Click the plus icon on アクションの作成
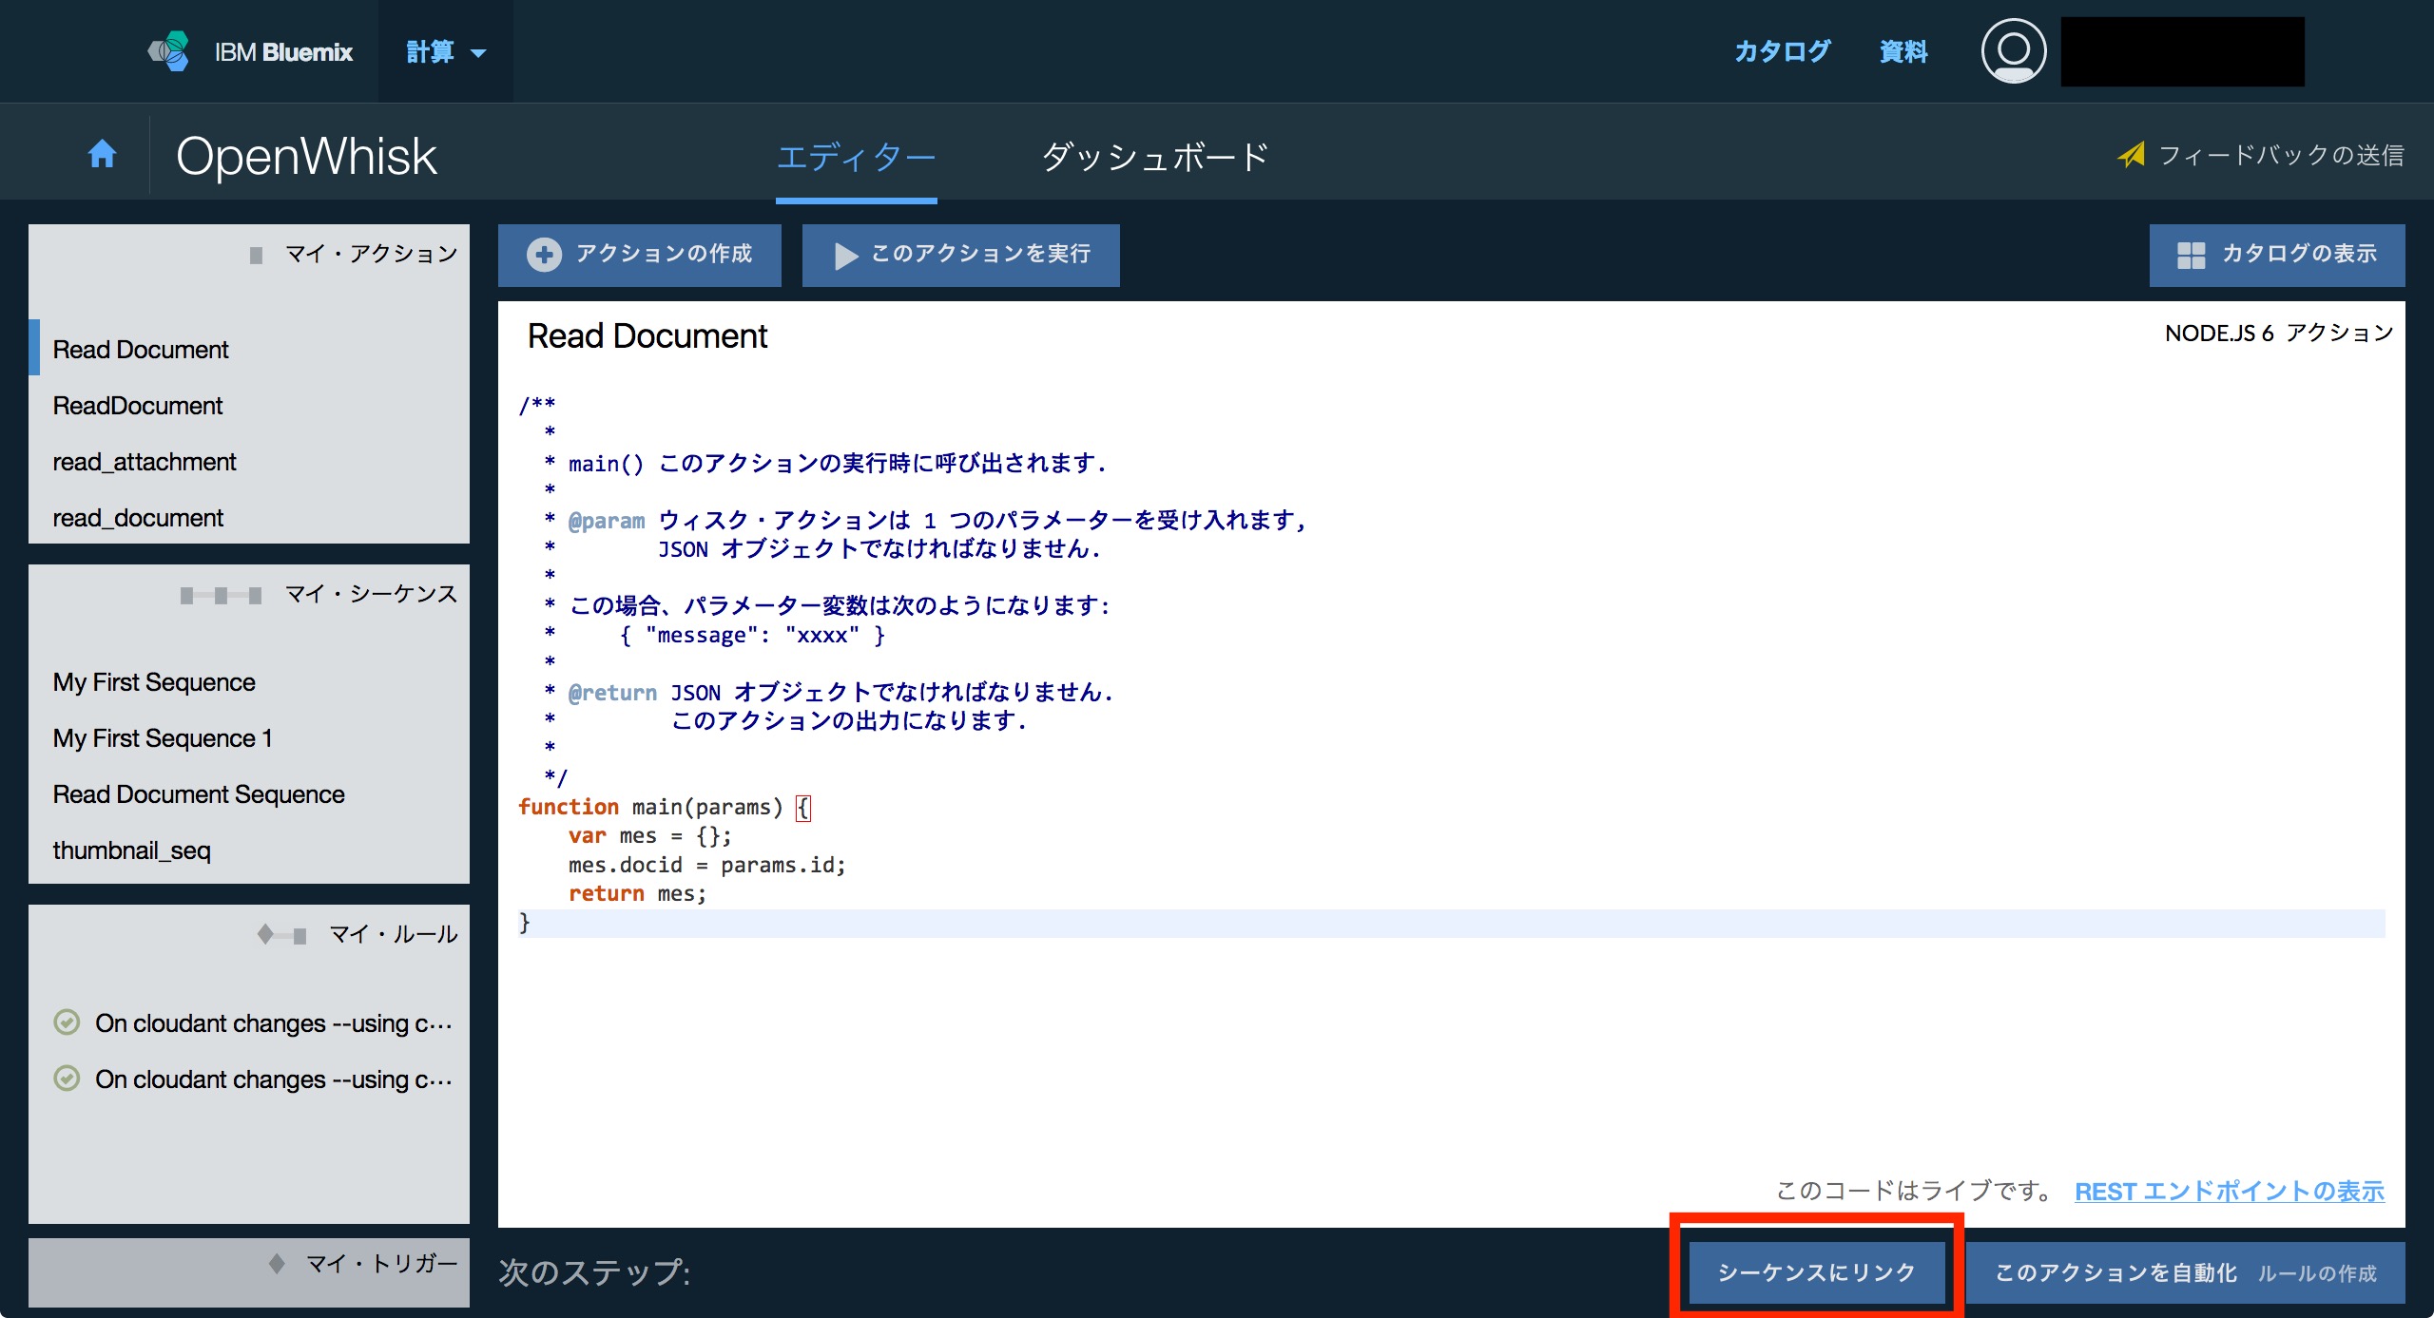 [544, 255]
